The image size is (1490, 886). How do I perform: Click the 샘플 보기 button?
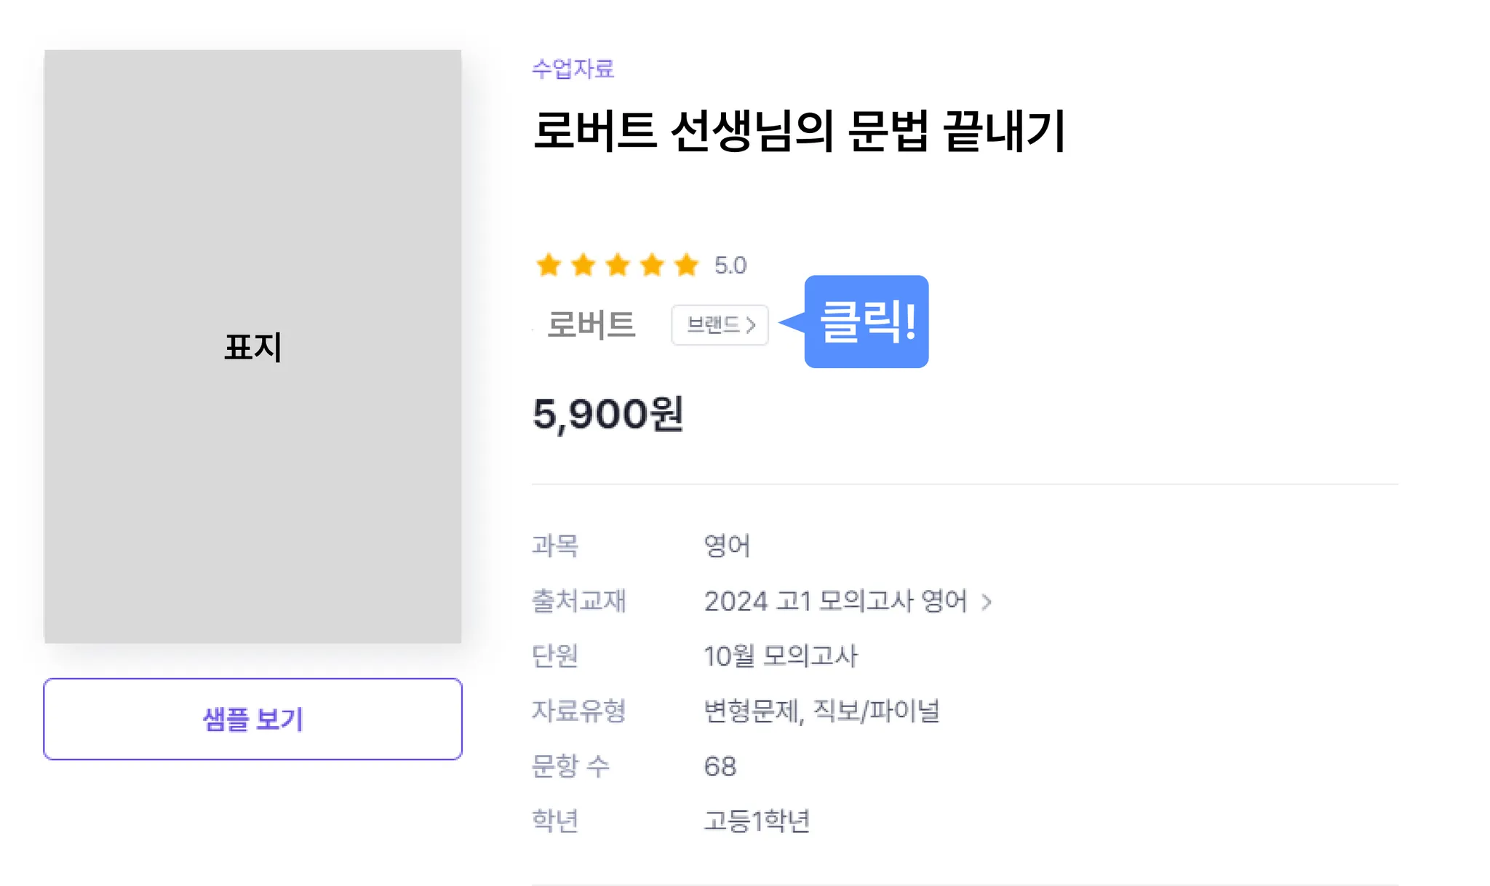coord(252,719)
